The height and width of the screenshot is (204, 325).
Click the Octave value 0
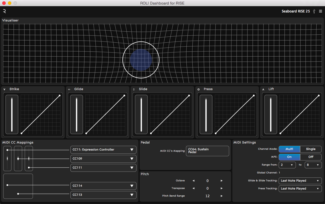click(208, 181)
